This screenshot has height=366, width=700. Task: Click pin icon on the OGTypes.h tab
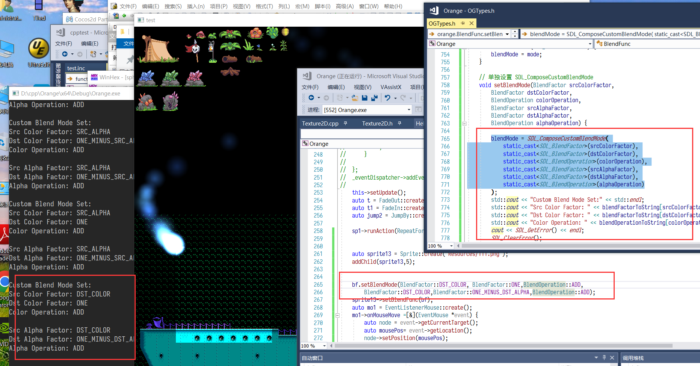[463, 23]
